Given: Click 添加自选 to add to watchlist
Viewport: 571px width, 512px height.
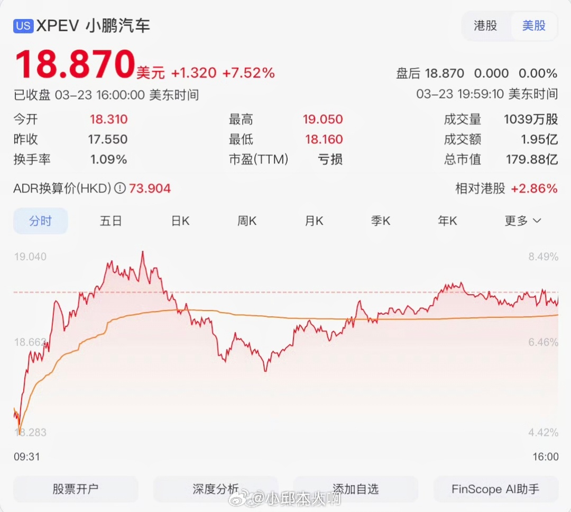Looking at the screenshot, I should [355, 489].
